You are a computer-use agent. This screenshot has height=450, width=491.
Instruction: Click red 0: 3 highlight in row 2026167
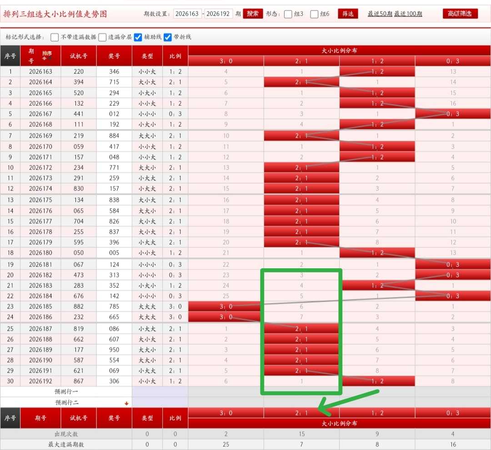453,113
